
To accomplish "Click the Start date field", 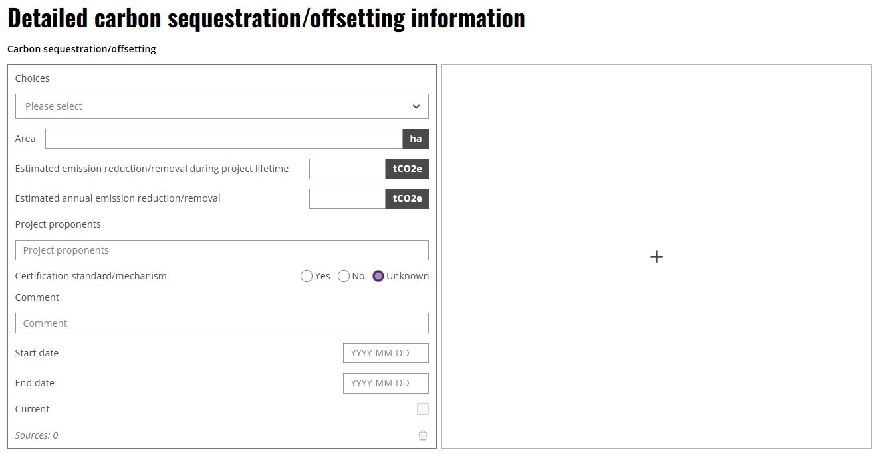I will pyautogui.click(x=386, y=353).
